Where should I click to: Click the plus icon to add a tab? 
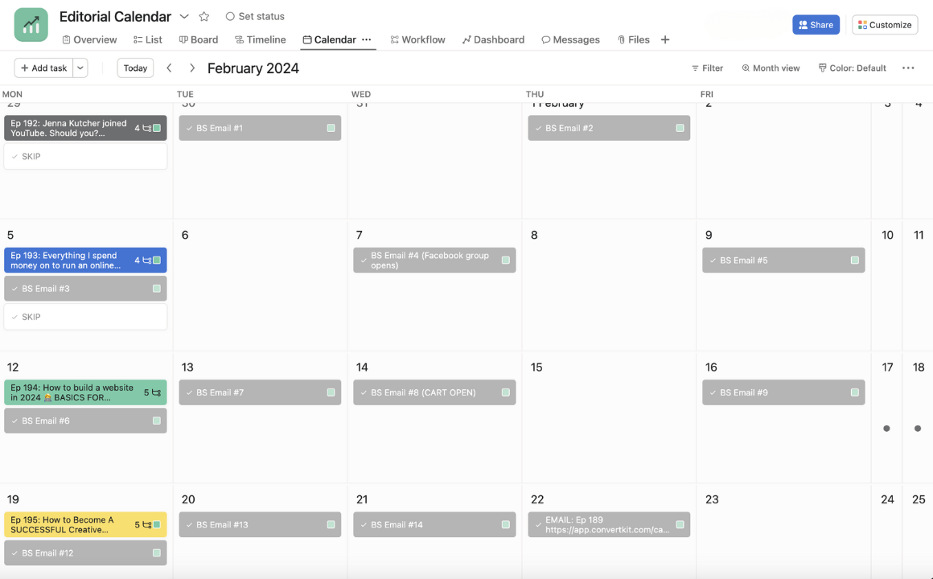click(665, 39)
